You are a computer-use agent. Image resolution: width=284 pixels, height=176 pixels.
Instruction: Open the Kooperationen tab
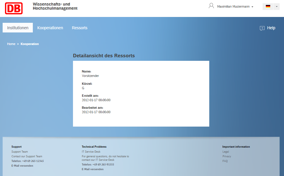[x=50, y=28]
